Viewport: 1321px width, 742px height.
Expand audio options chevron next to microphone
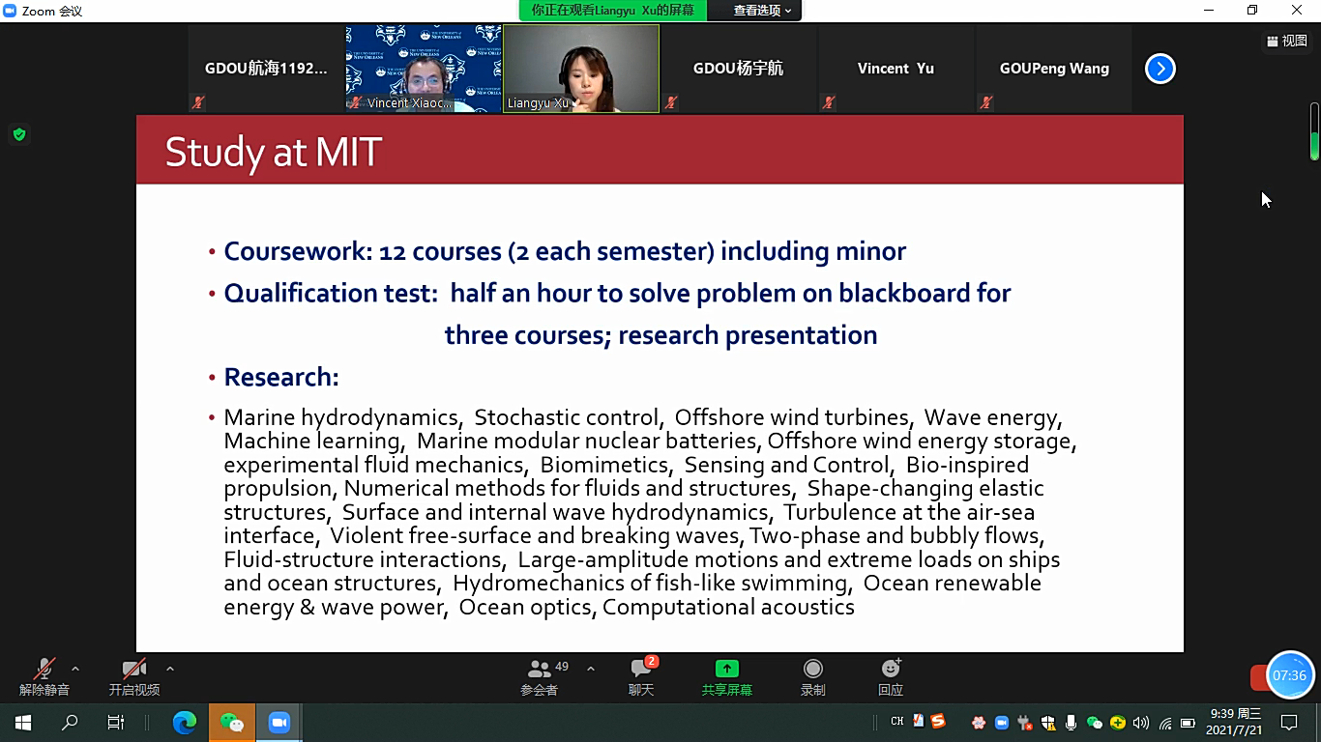pyautogui.click(x=75, y=669)
